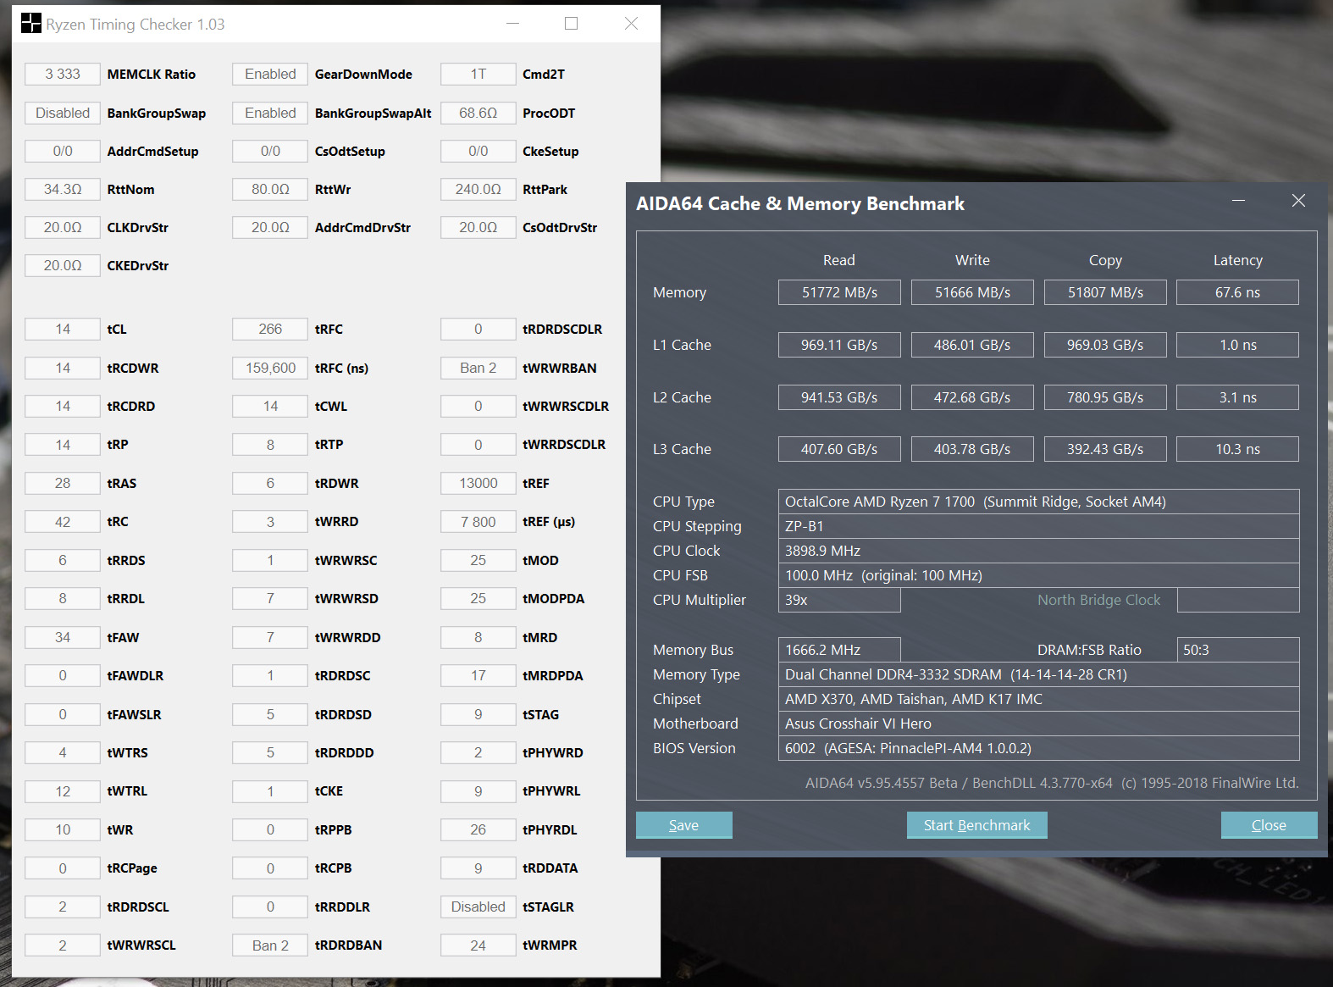Select the Memory Type DDR4-3332 field
This screenshot has width=1333, height=987.
[1038, 674]
